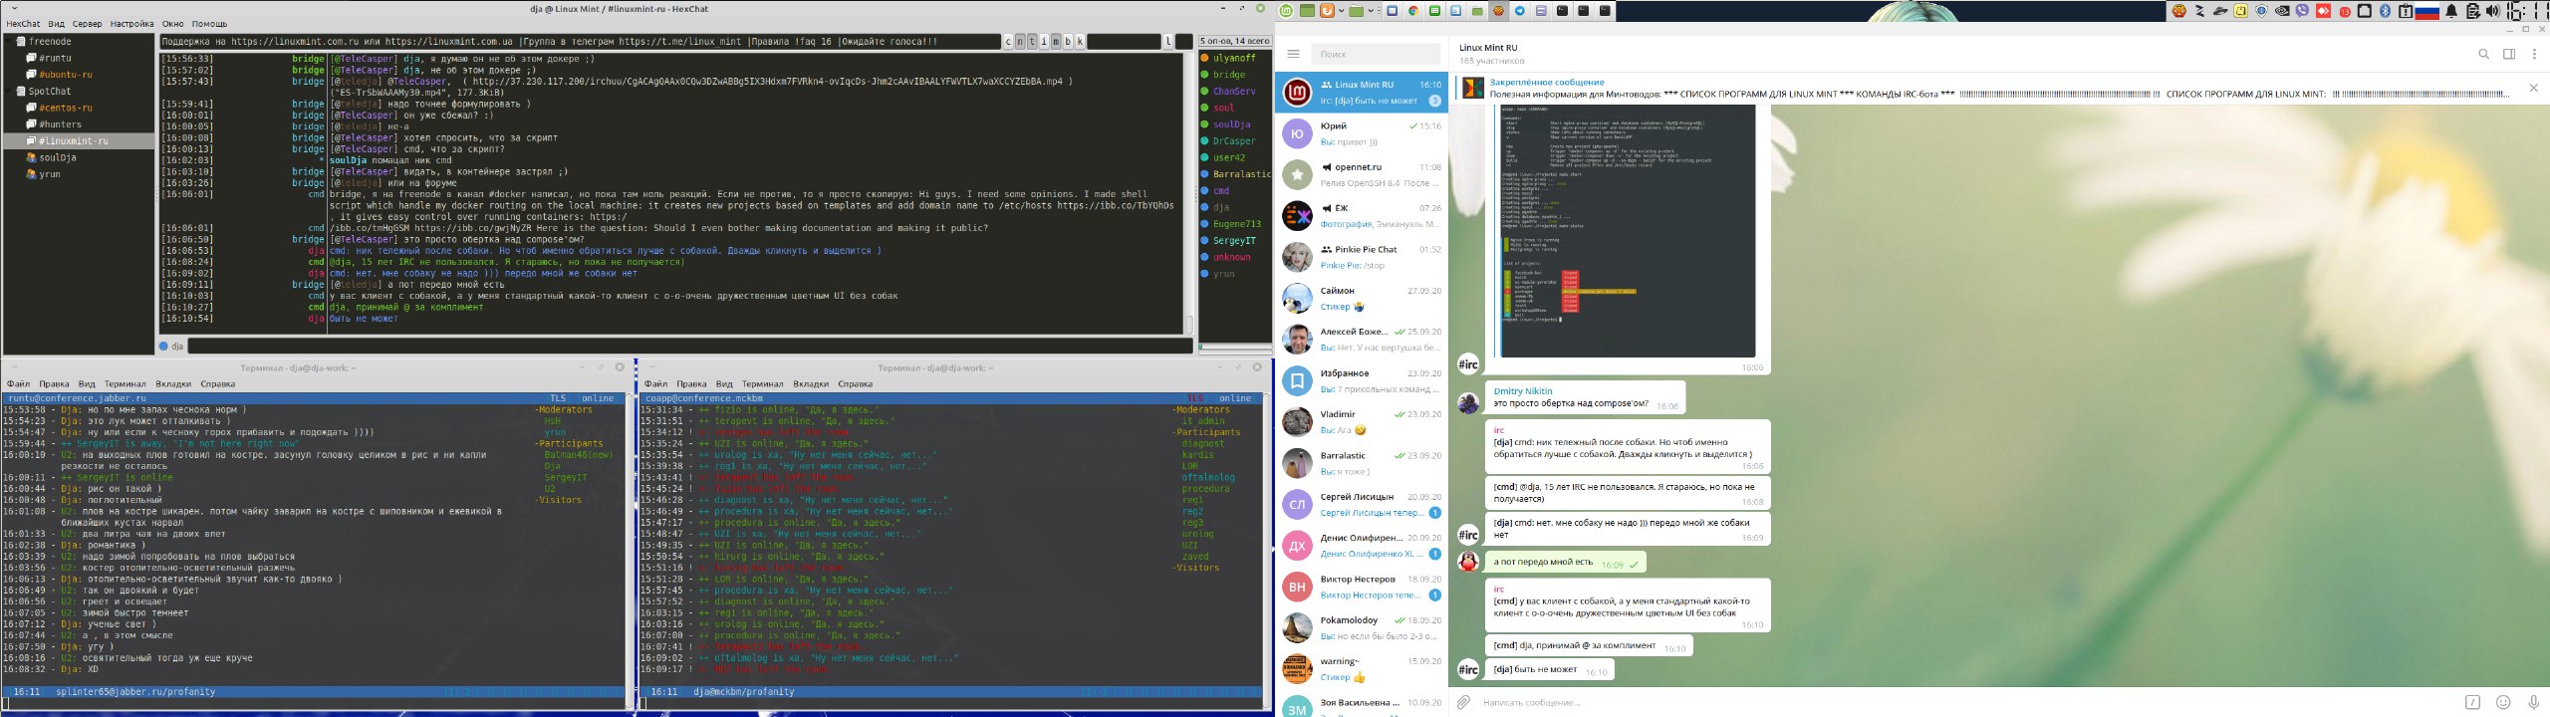Open Закреплённое сообщение pinned message link

tap(1547, 83)
